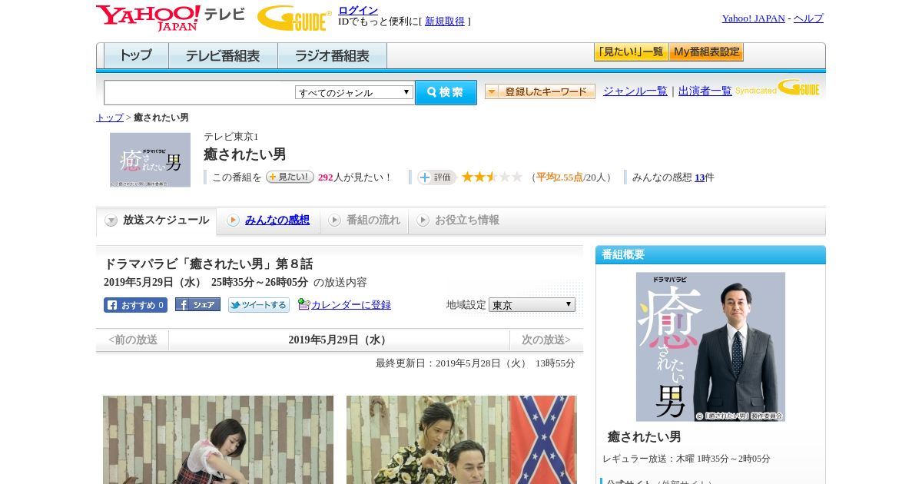
Task: Click the 新規取得 link
Action: (x=445, y=22)
